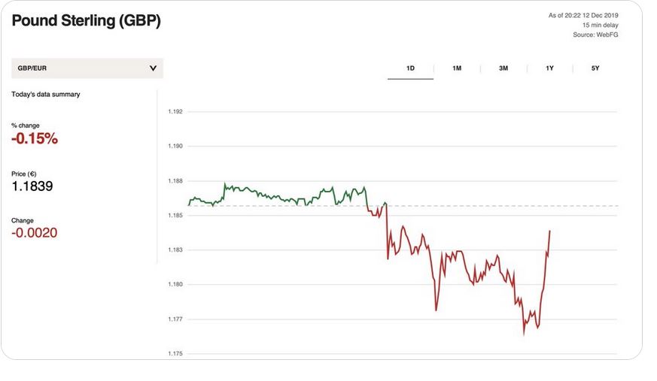Image resolution: width=657 pixels, height=381 pixels.
Task: Click the lowest point of red line
Action: 524,333
